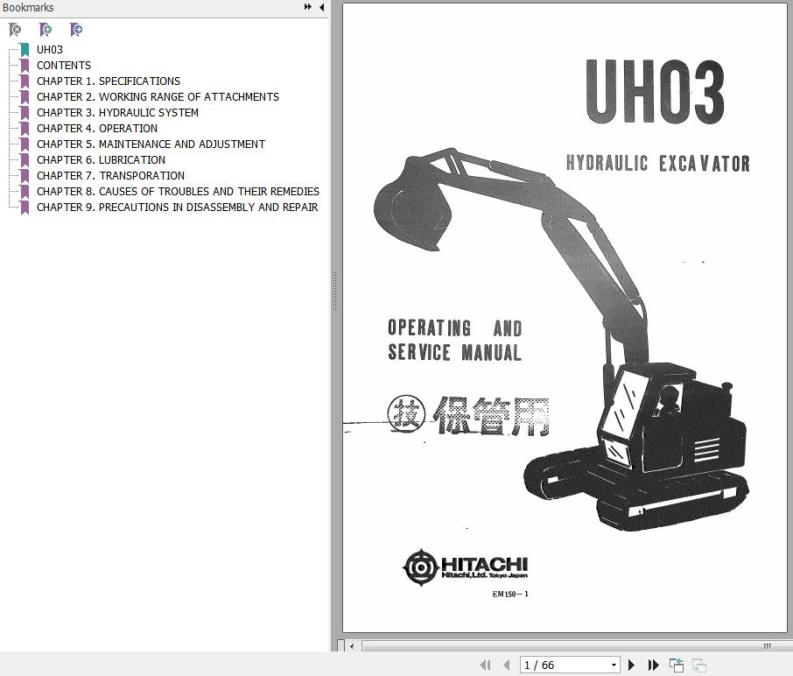Open Chapter 9. Precautions in Disassembly bookmark
This screenshot has height=676, width=793.
pos(177,207)
